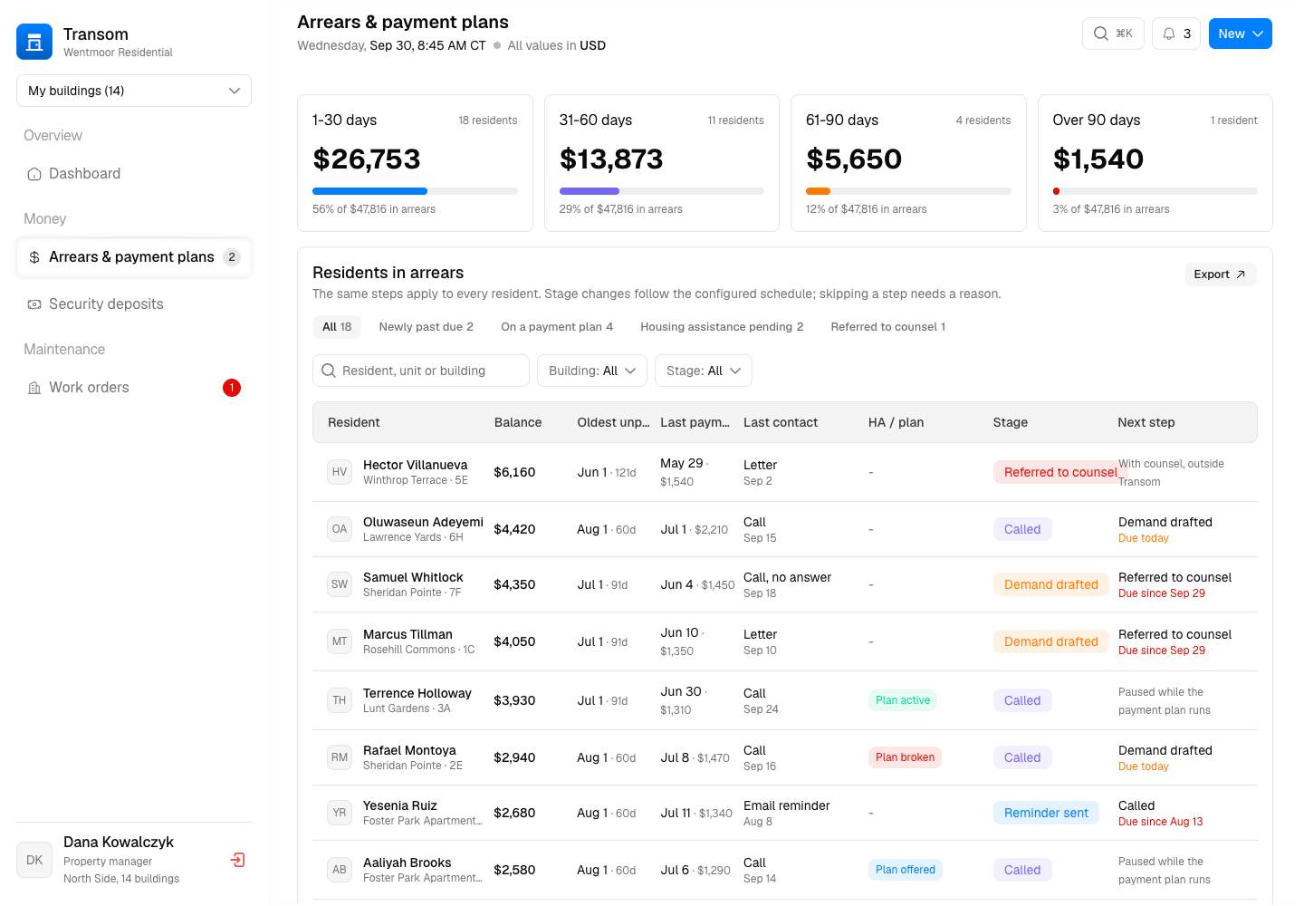Click the $6,160 balance for Hector Villanueva
This screenshot has height=906, width=1304.
[x=514, y=472]
